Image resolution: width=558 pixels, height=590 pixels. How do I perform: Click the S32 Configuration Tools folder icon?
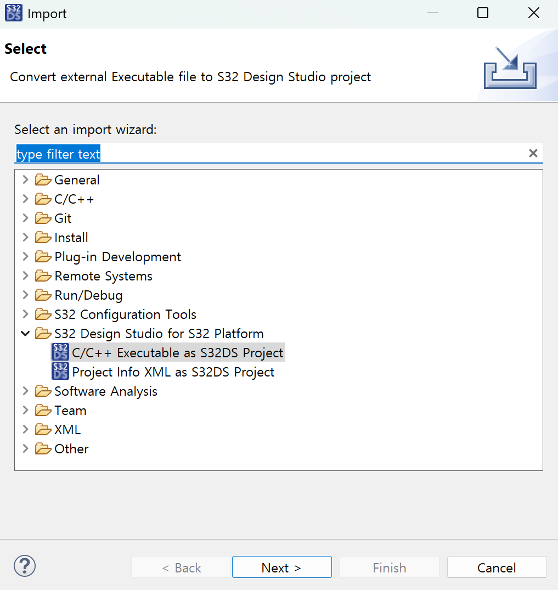pyautogui.click(x=43, y=314)
